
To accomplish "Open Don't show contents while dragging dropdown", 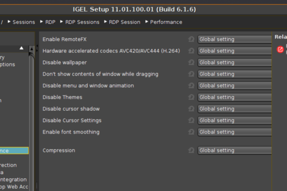I will click(x=235, y=74).
